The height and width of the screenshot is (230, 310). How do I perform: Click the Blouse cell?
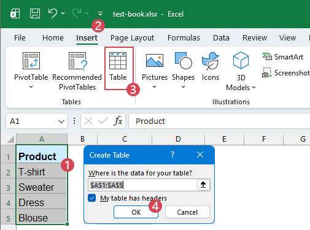[42, 217]
